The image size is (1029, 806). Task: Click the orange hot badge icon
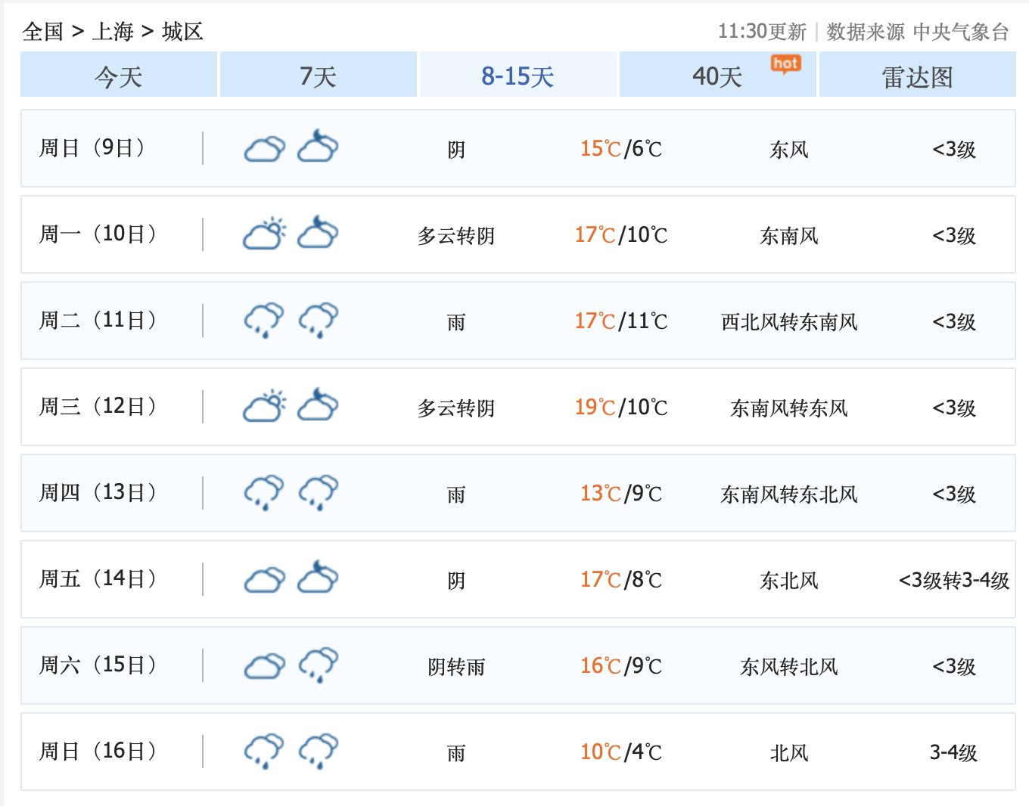[785, 64]
